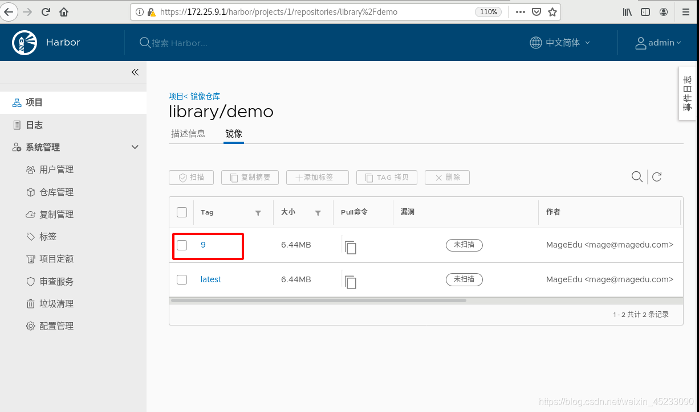Refresh the image list with the circular arrow
Screen dimensions: 699x412
click(x=657, y=177)
